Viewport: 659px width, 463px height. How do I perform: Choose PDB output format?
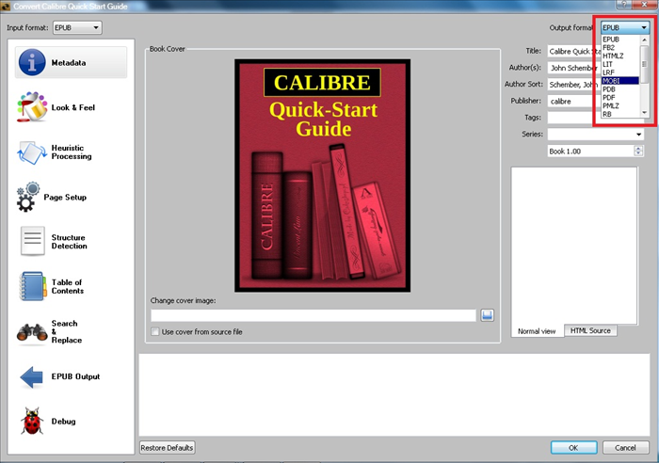(x=619, y=89)
